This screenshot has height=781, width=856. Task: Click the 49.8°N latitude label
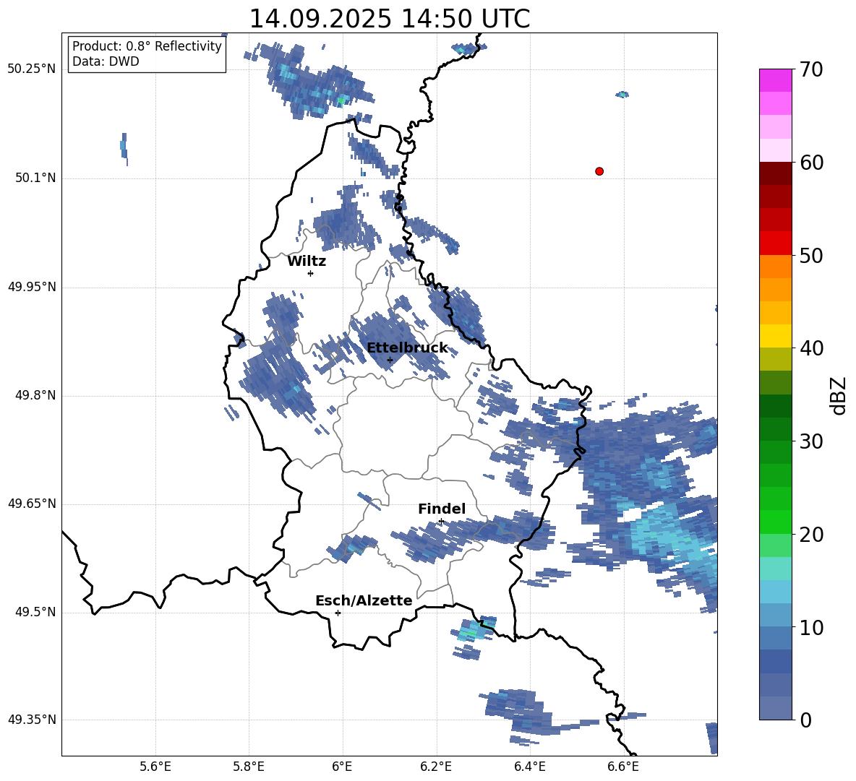coord(35,395)
